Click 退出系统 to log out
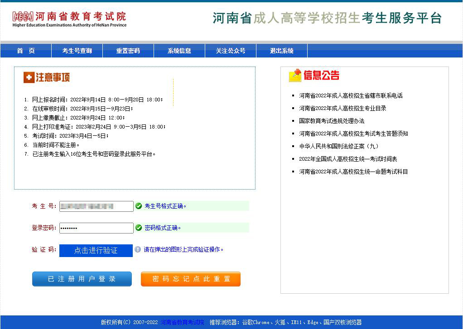Image resolution: width=463 pixels, height=329 pixels. click(x=282, y=51)
